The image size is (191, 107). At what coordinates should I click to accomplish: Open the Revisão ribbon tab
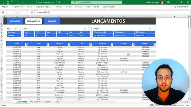click(x=78, y=7)
